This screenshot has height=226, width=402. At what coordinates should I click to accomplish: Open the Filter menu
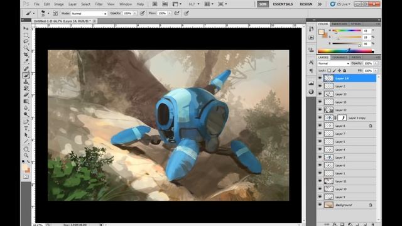[x=99, y=4]
